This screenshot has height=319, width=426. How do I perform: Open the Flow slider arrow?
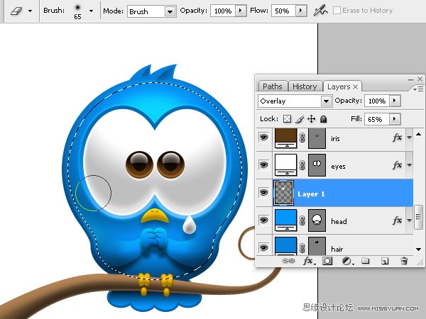coord(301,11)
